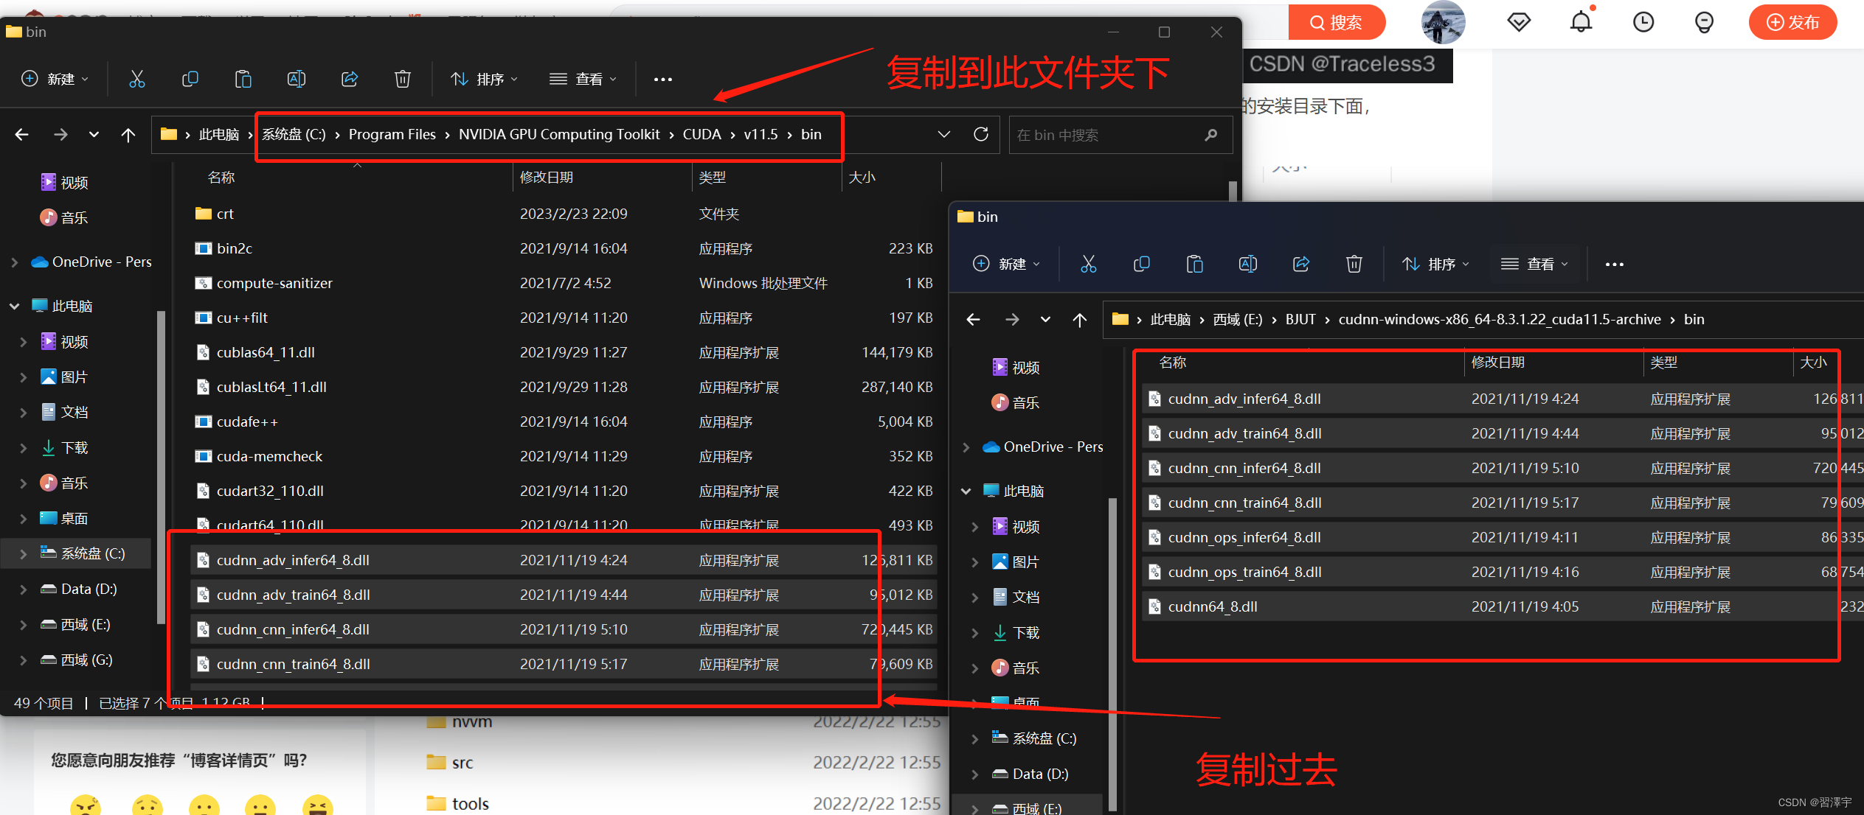This screenshot has width=1864, height=815.
Task: Click Rename icon in cudnn bin window toolbar
Action: tap(1248, 264)
